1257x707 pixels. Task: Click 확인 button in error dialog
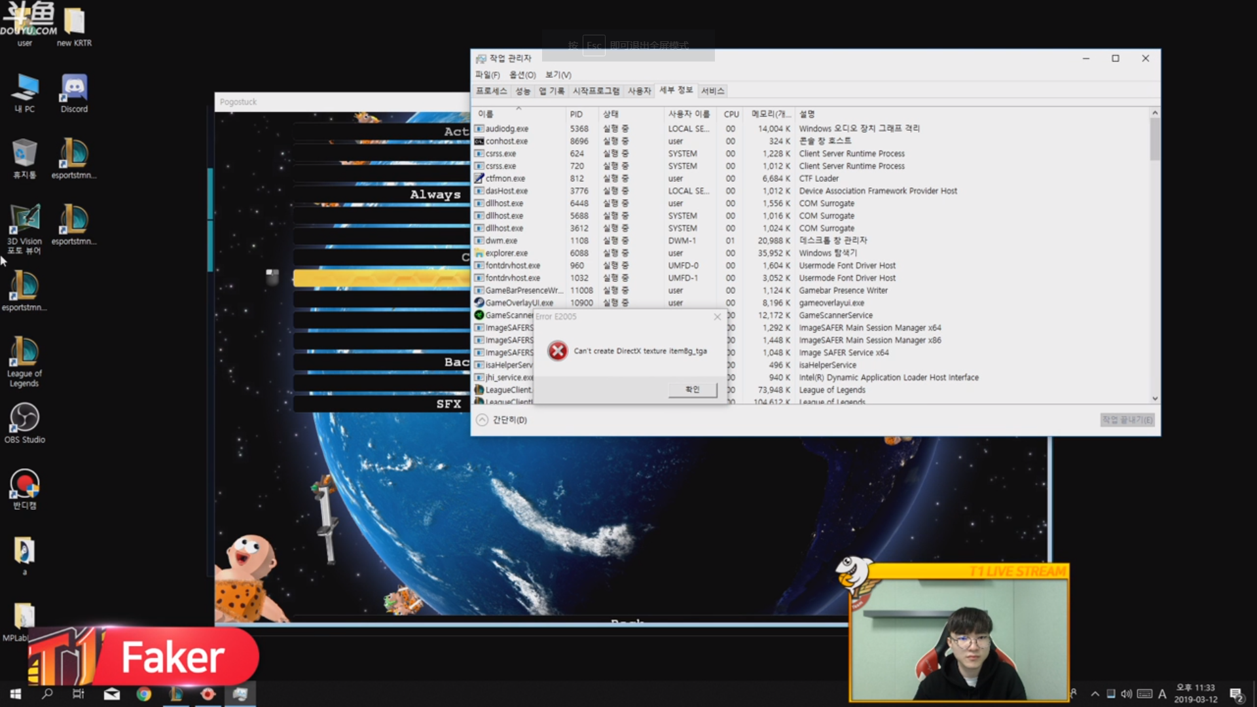pyautogui.click(x=692, y=390)
